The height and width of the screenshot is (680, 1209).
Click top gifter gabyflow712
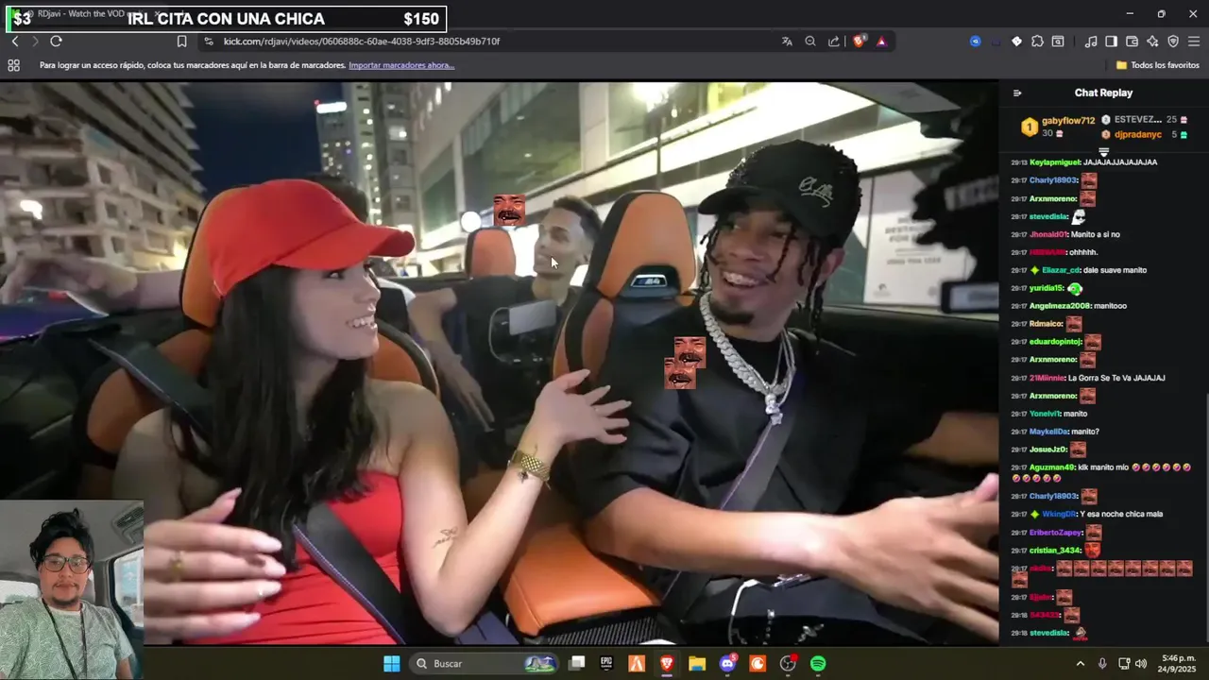[1068, 121]
